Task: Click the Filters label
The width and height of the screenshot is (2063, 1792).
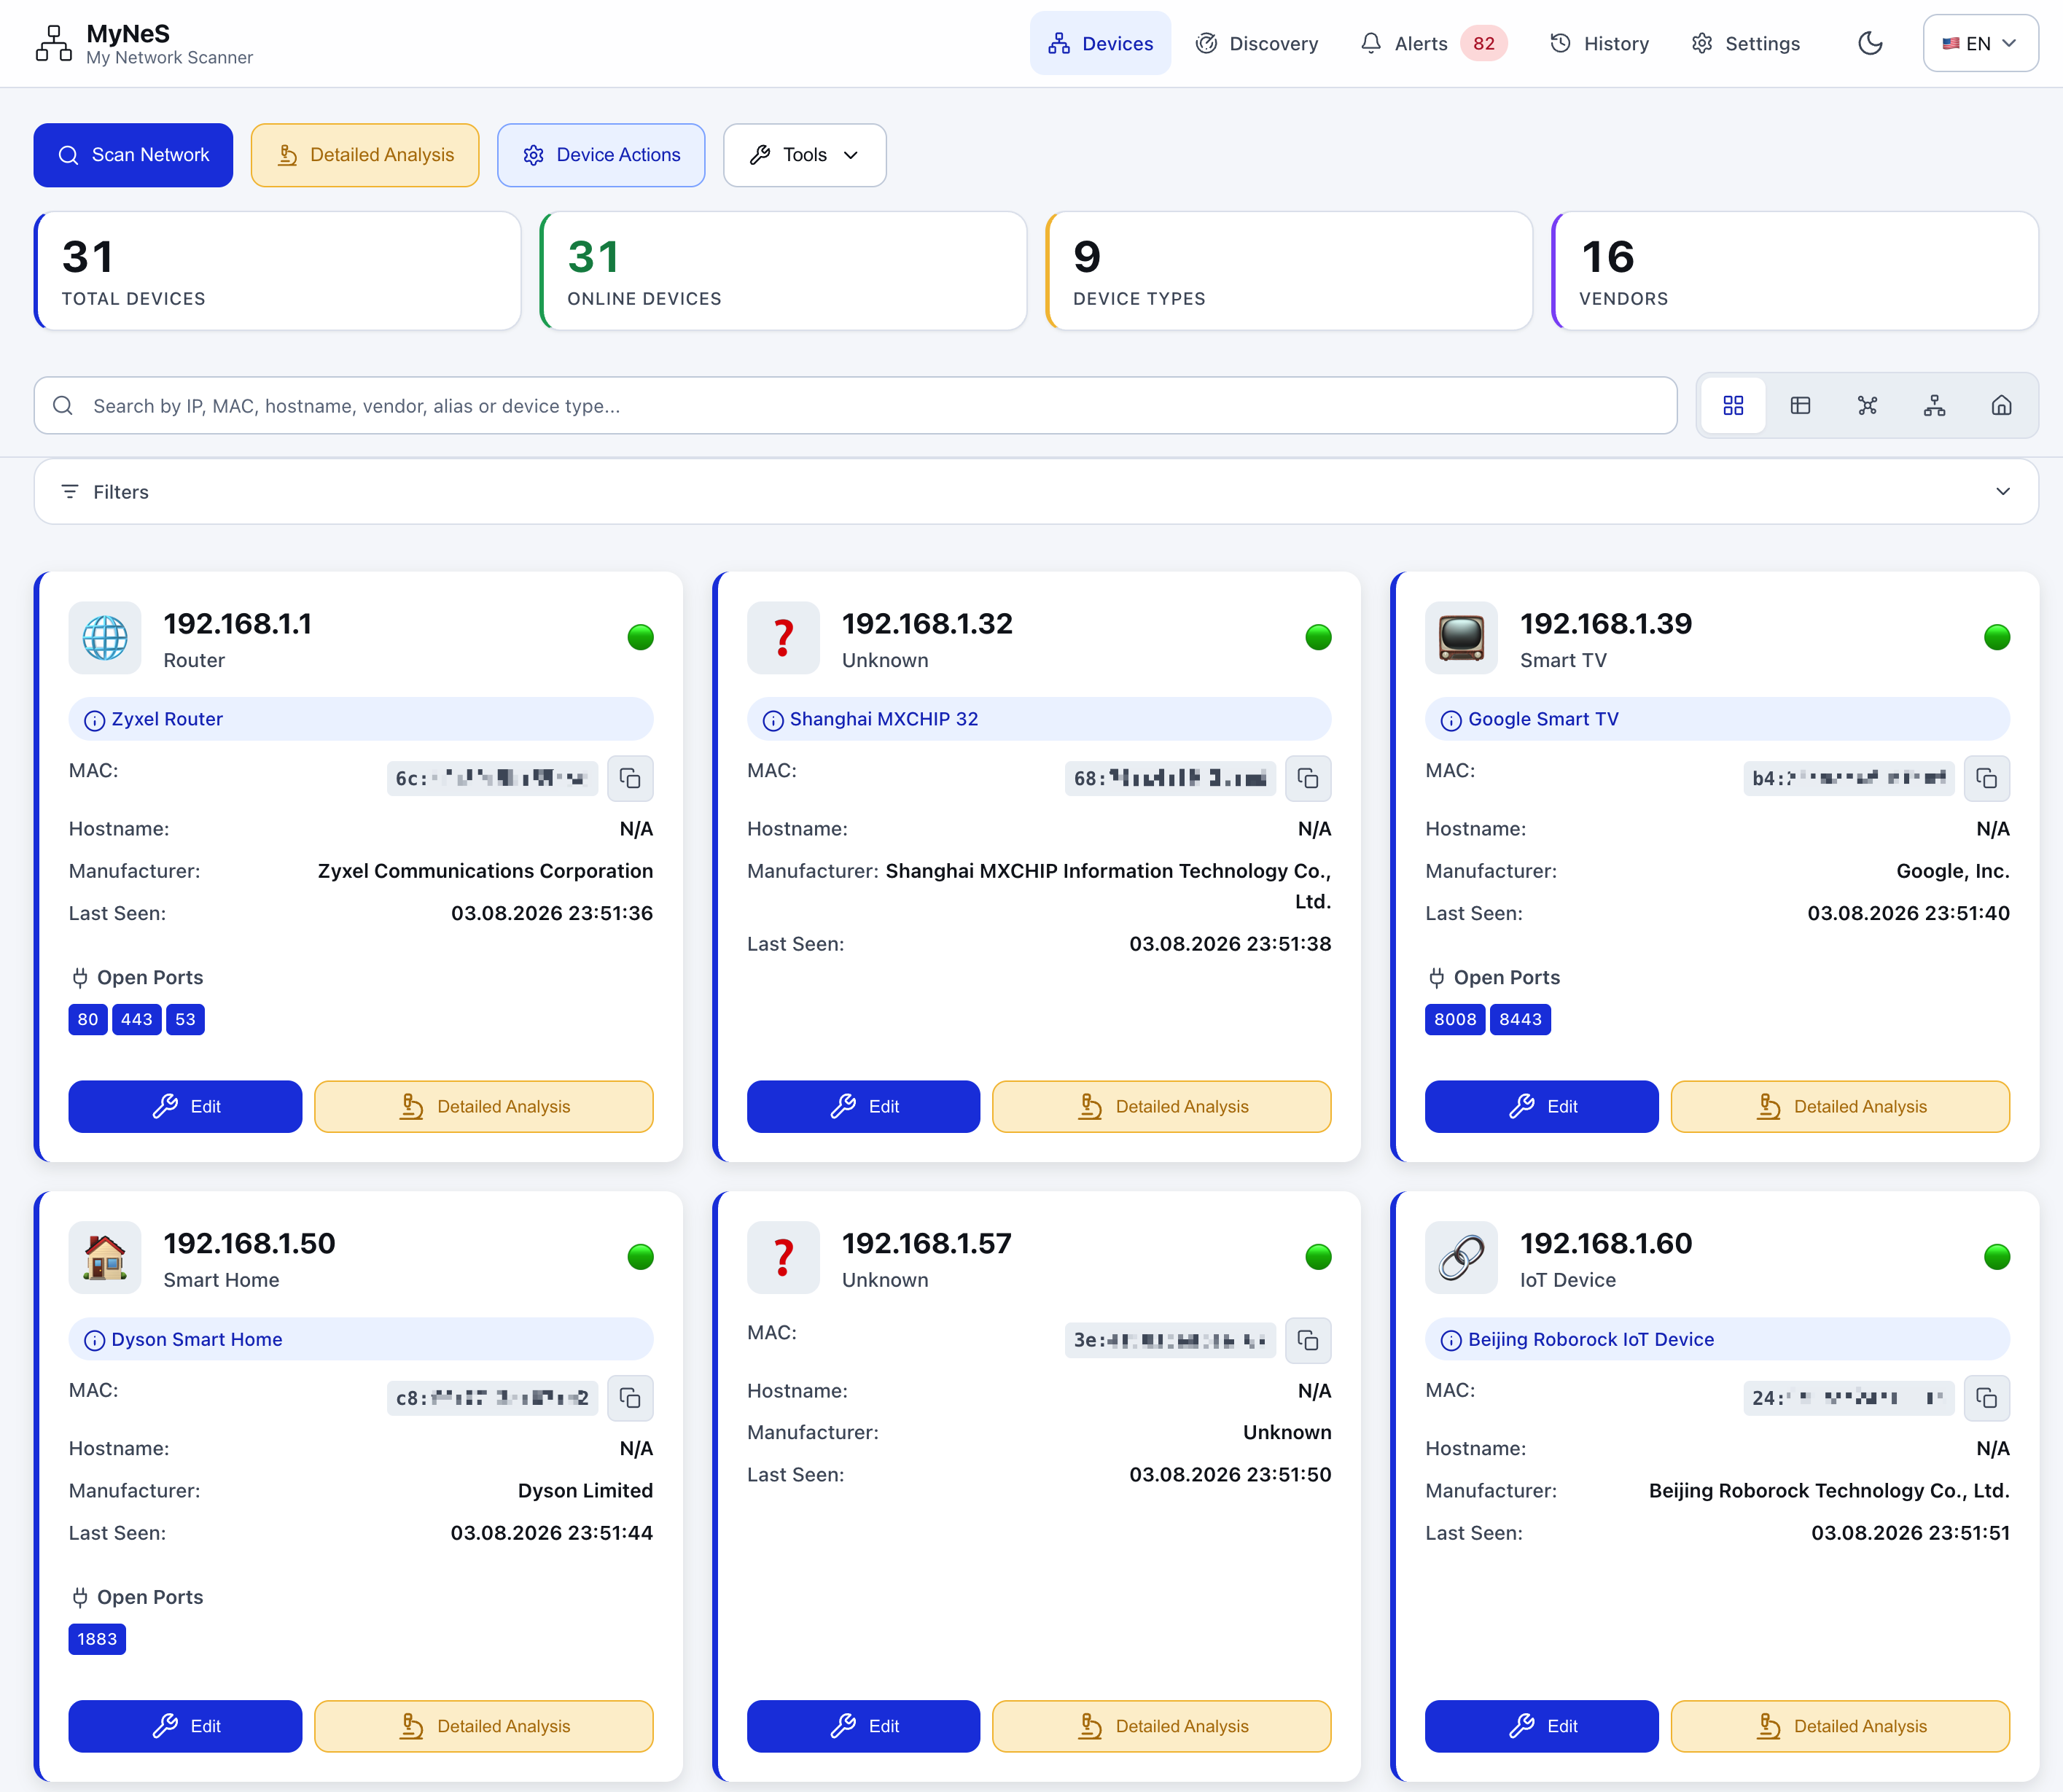Action: pyautogui.click(x=121, y=492)
